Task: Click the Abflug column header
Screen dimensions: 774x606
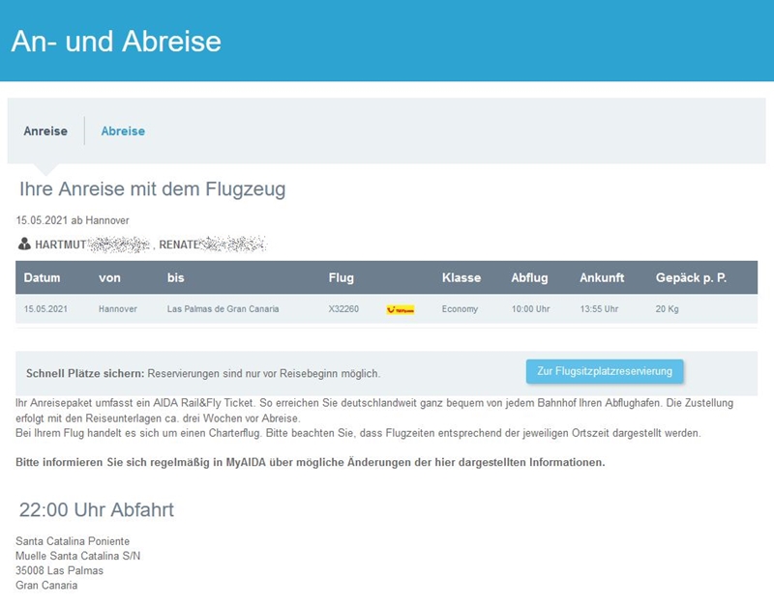Action: pyautogui.click(x=529, y=278)
